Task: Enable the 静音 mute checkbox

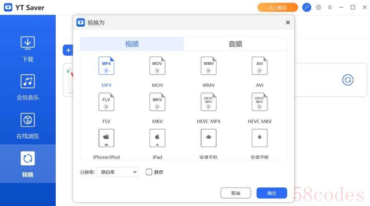Action: point(149,172)
